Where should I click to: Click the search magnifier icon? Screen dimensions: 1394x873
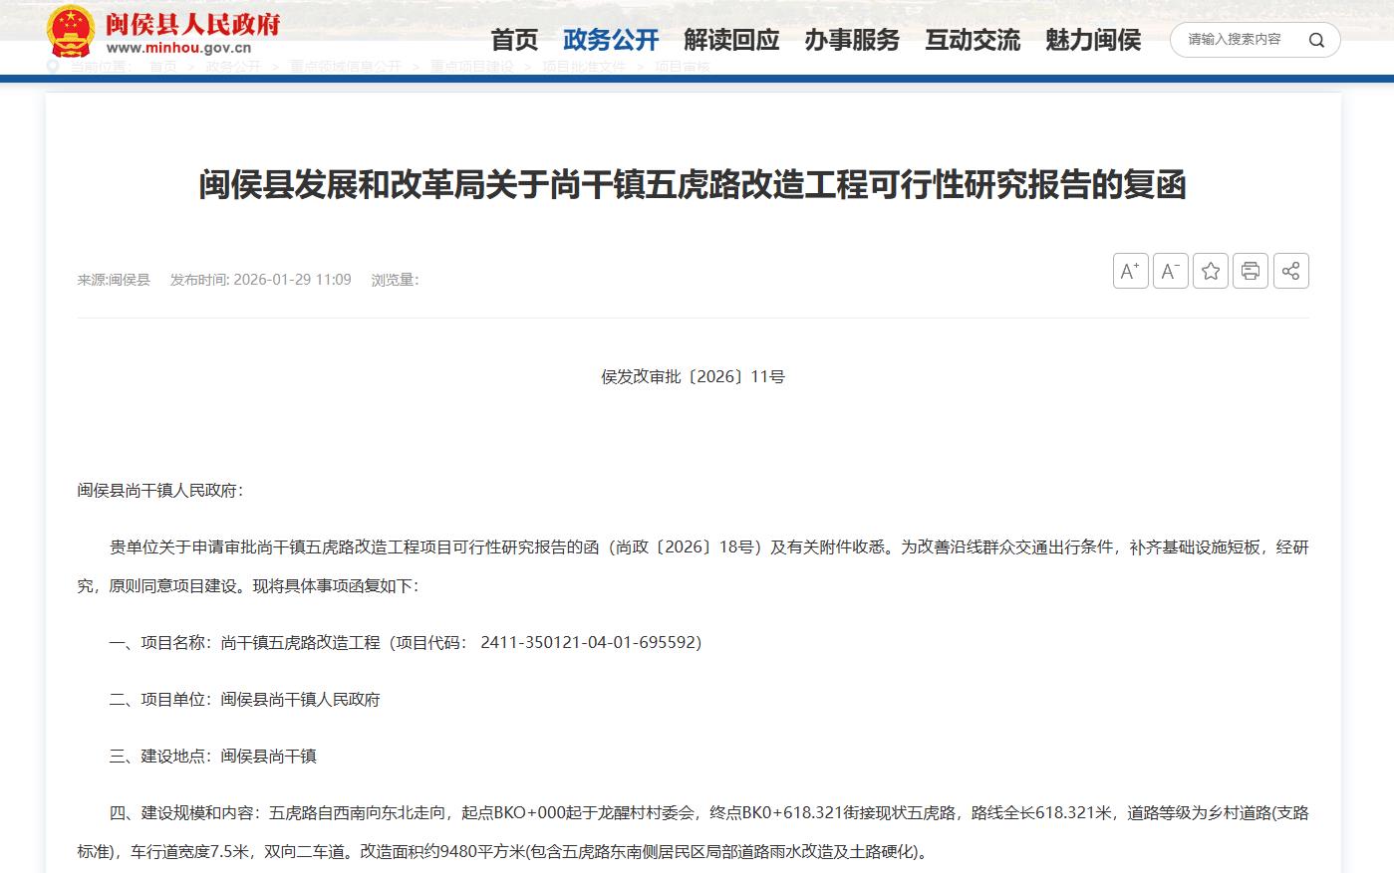pyautogui.click(x=1316, y=40)
